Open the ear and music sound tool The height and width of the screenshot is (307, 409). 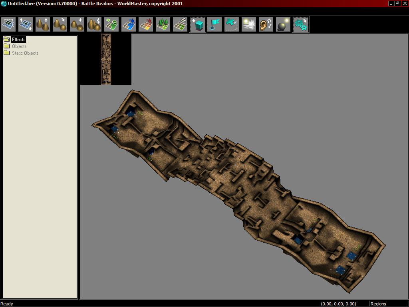pyautogui.click(x=266, y=24)
